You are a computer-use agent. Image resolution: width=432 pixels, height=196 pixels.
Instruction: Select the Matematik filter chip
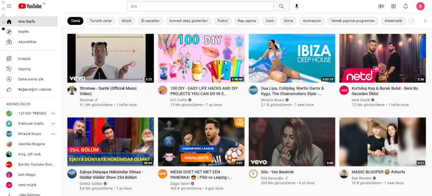394,21
